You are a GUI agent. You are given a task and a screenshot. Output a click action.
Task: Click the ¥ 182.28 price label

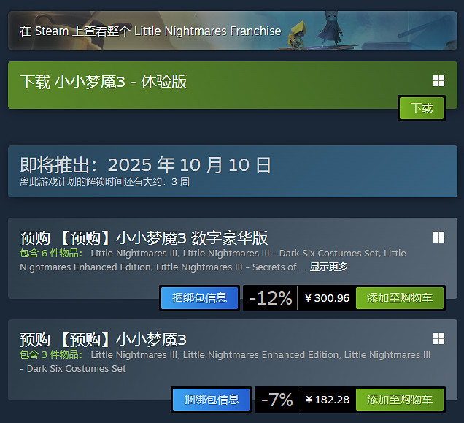point(328,400)
